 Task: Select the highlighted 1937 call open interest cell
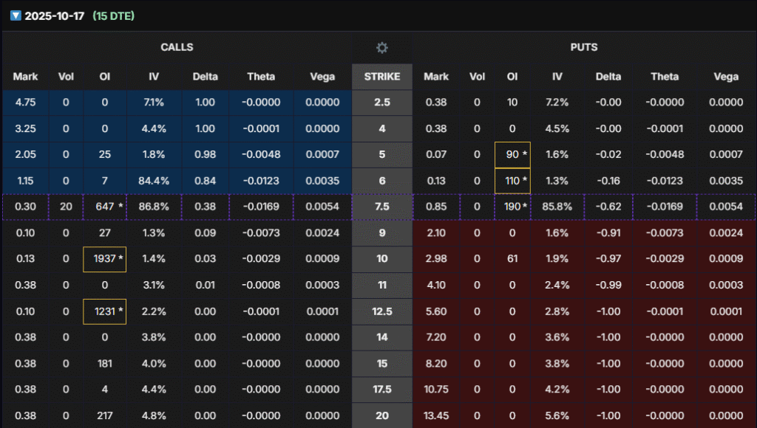coord(104,259)
